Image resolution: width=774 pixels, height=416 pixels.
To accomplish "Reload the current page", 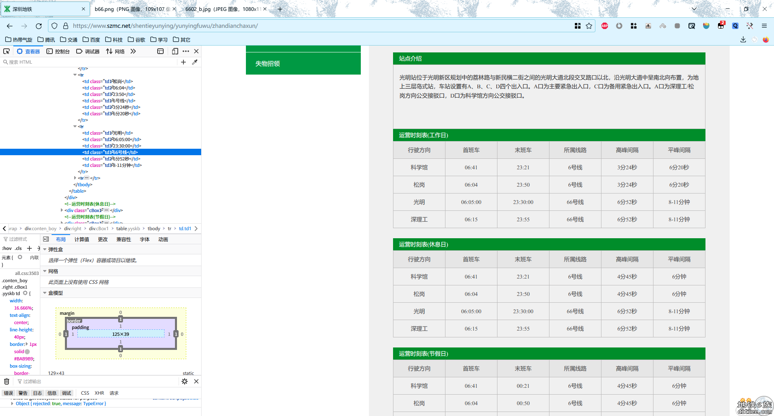I will (x=39, y=26).
